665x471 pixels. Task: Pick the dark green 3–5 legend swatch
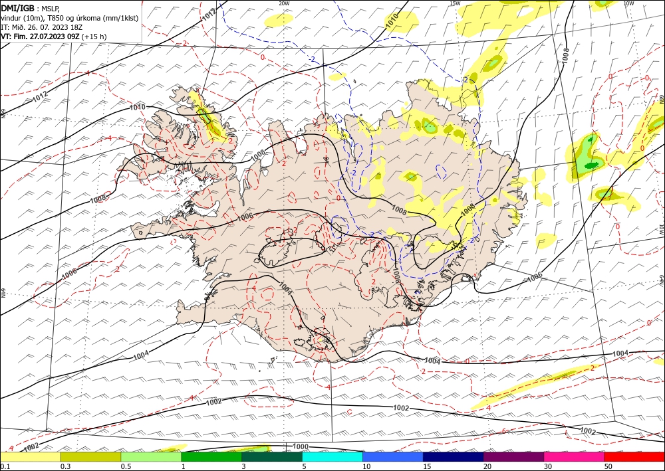coord(272,456)
